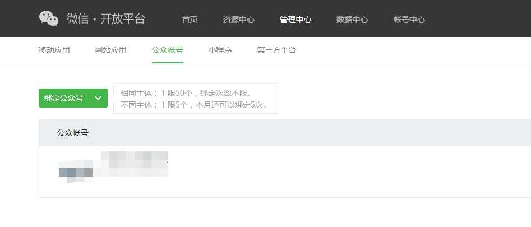The width and height of the screenshot is (531, 227).
Task: Click the 微信·开放平台 title text
Action: click(x=105, y=18)
